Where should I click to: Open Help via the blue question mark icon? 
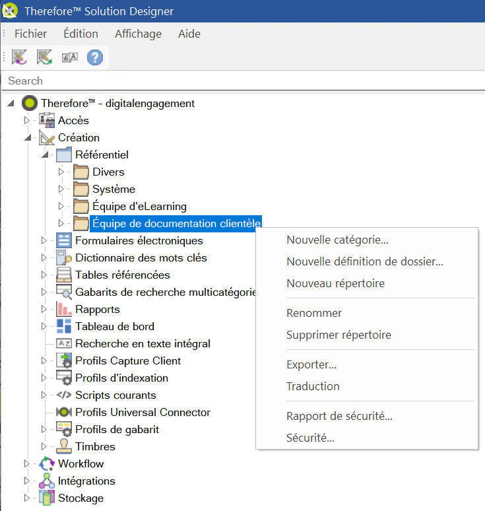(95, 57)
